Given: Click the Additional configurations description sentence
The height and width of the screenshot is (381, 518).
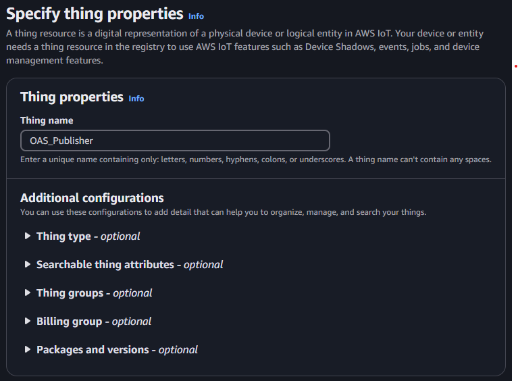Looking at the screenshot, I should click(x=224, y=212).
